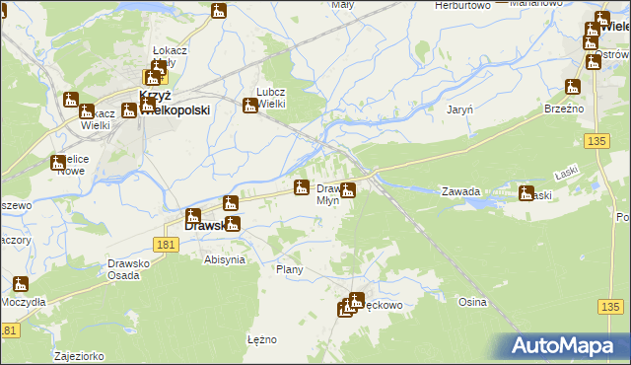
Task: Click road number 181 sign near Drawsko
Action: (x=166, y=245)
